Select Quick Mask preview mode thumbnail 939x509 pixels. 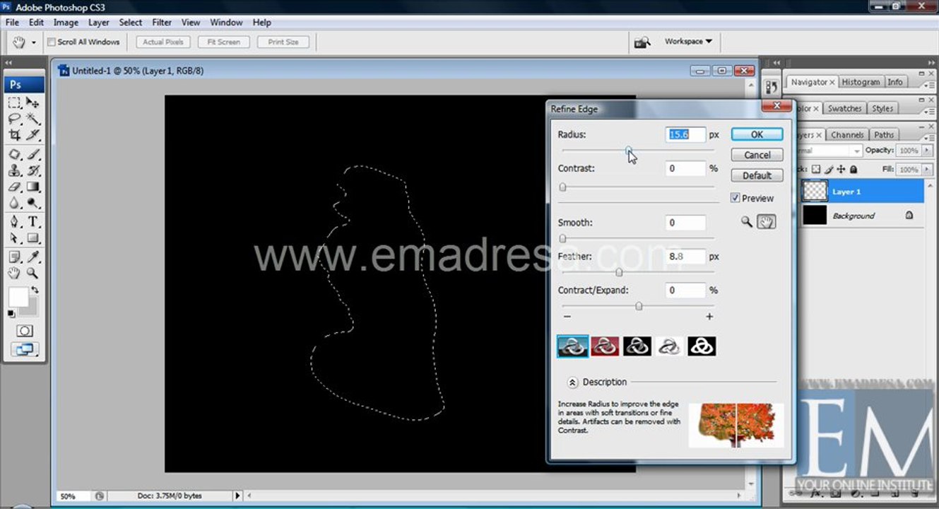[x=605, y=346]
